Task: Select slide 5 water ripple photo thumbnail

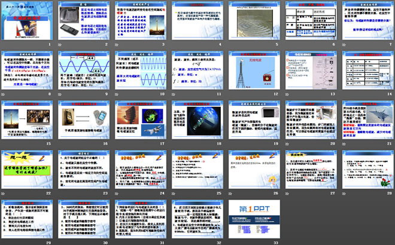Action: (252, 22)
